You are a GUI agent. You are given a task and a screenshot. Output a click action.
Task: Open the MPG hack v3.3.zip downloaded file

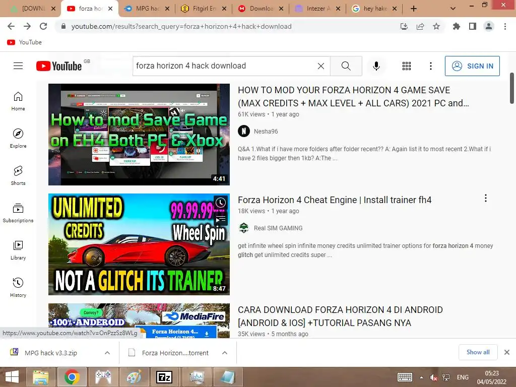point(51,353)
